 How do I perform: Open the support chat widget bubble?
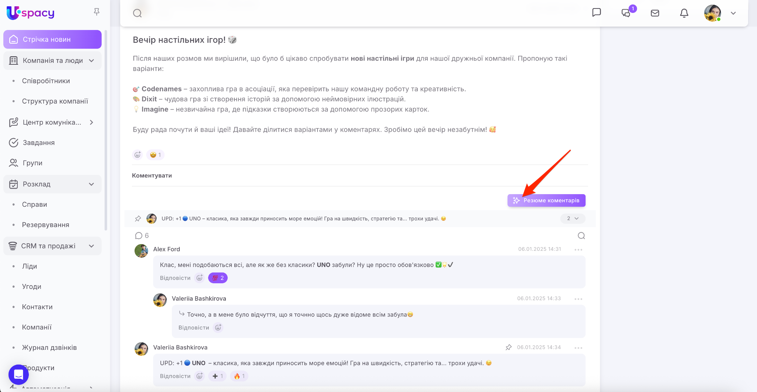(x=18, y=375)
